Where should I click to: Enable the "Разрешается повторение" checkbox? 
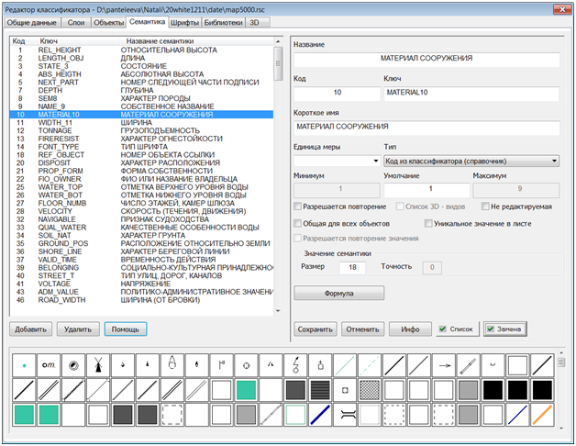tap(299, 207)
